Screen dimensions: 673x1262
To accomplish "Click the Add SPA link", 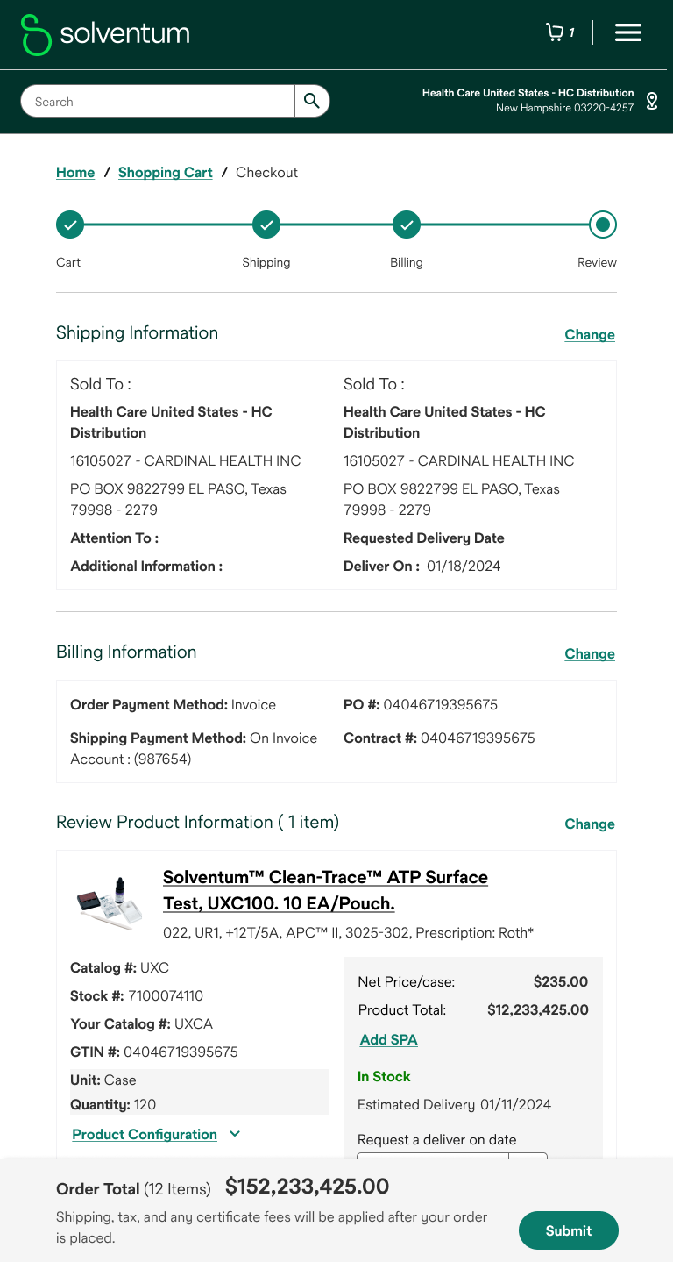I will [x=388, y=1040].
